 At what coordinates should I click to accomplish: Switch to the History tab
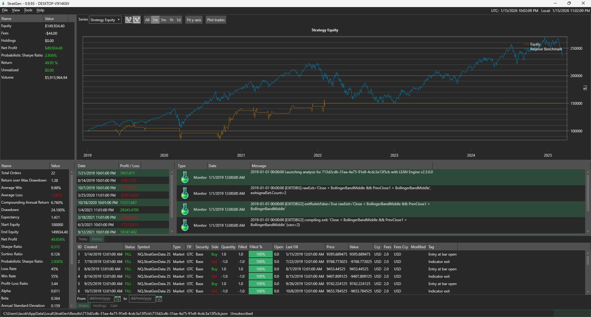click(x=97, y=239)
